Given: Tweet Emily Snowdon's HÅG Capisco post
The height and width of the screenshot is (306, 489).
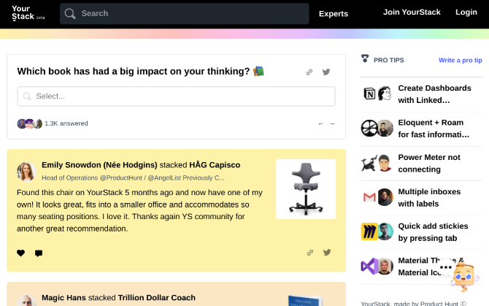Looking at the screenshot, I should pyautogui.click(x=326, y=253).
